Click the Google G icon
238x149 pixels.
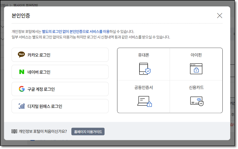point(22,89)
